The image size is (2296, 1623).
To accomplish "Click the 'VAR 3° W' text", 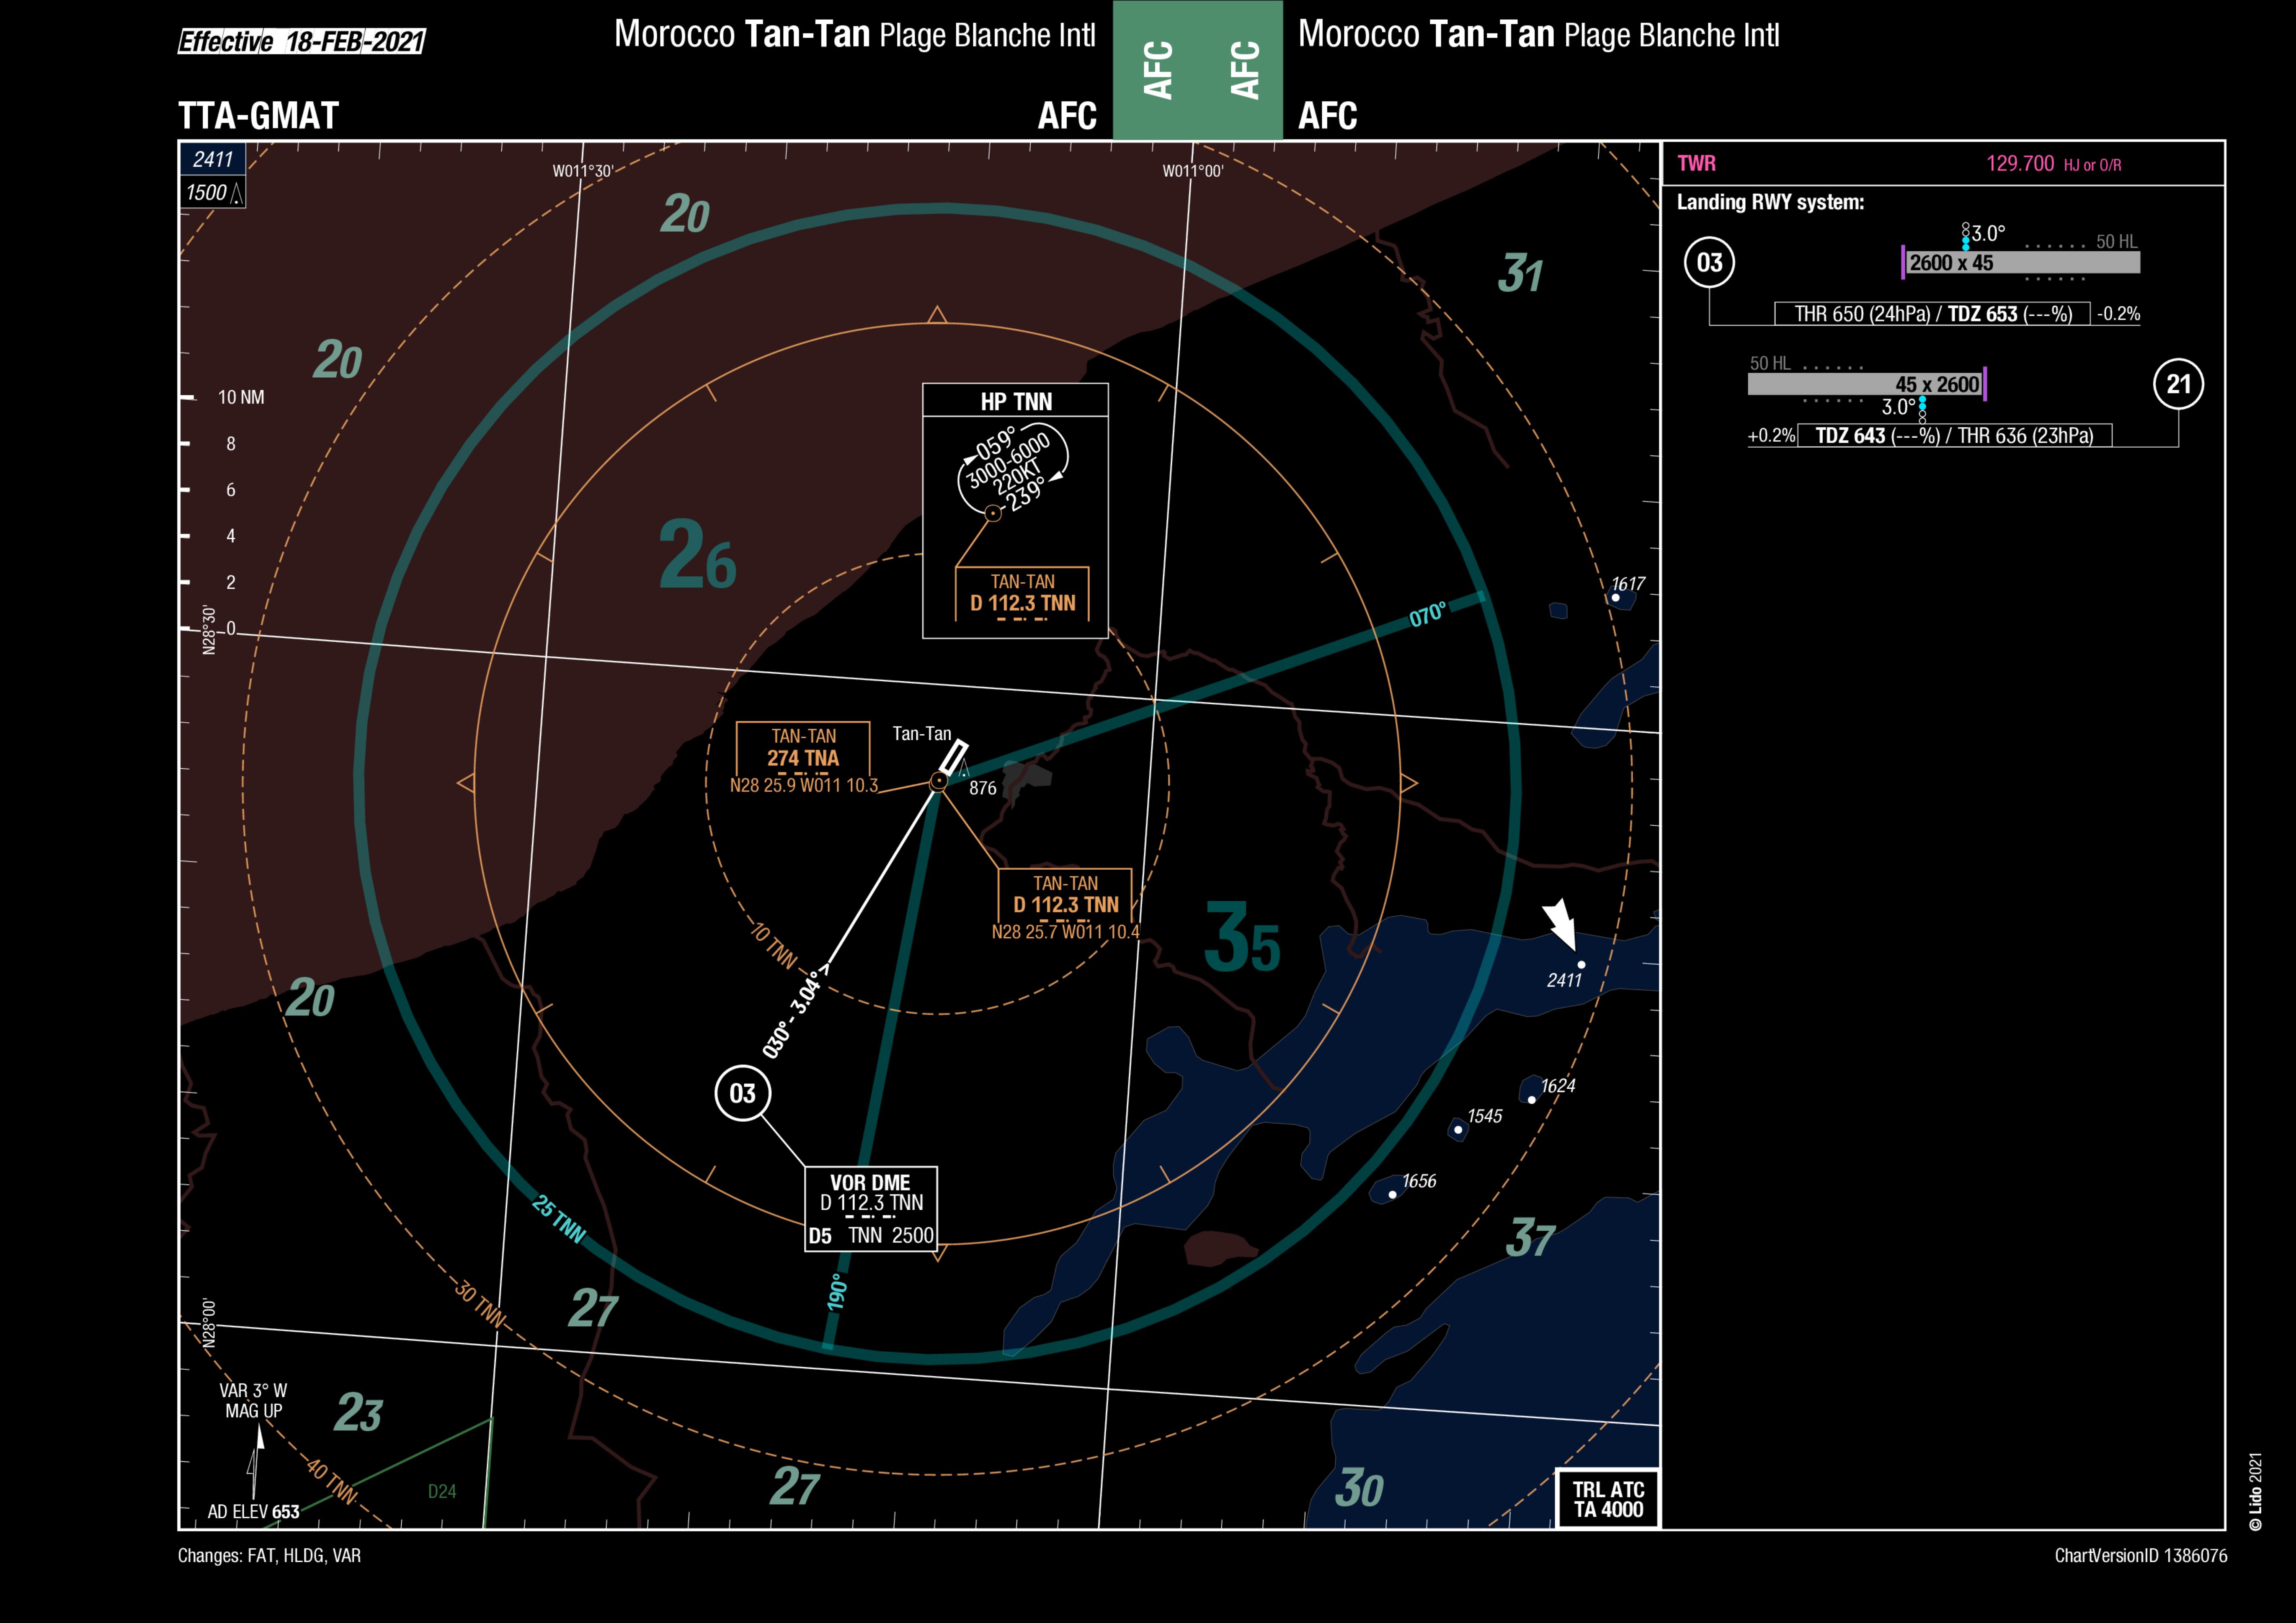I will 253,1391.
